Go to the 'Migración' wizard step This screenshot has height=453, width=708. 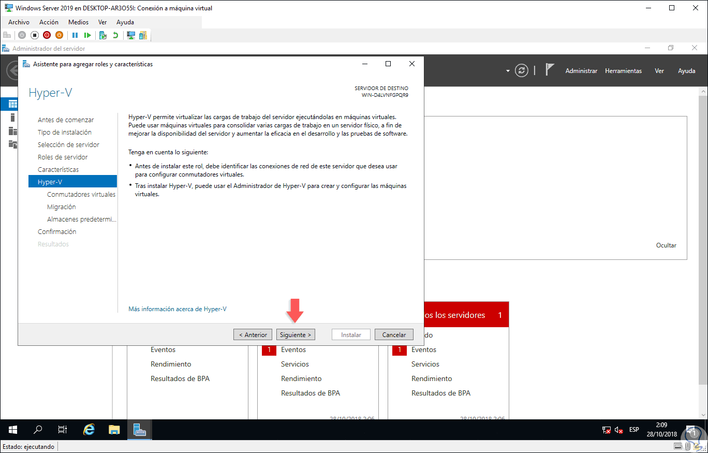(62, 207)
